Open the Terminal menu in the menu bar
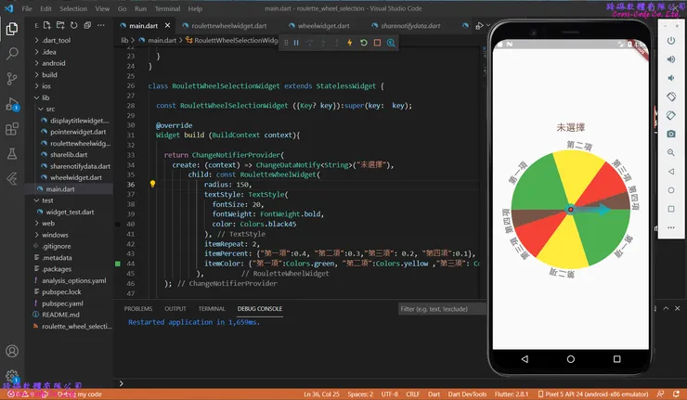 pos(168,8)
